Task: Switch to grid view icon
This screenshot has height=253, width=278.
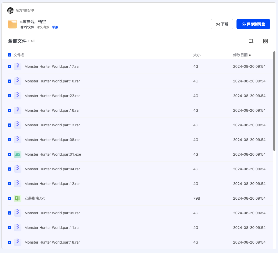Action: pyautogui.click(x=265, y=41)
